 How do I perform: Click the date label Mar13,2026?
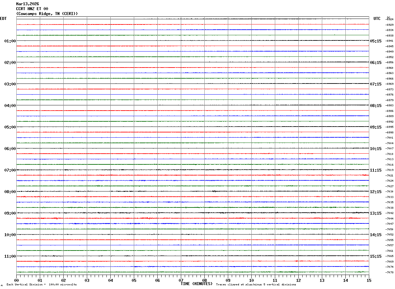point(27,4)
